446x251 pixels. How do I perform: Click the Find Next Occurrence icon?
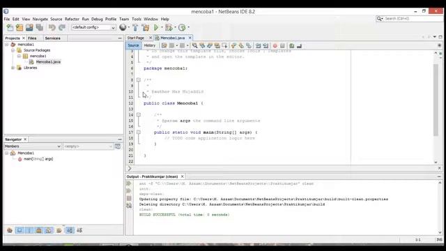(x=210, y=46)
